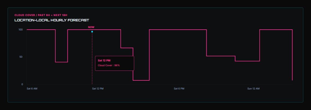Click the late-night segment near 43

[247, 61]
